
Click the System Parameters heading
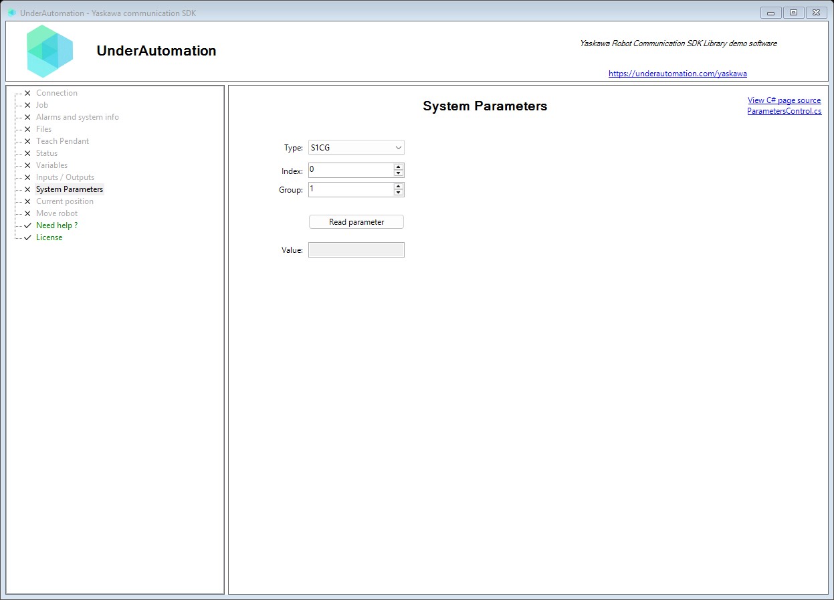(x=485, y=106)
